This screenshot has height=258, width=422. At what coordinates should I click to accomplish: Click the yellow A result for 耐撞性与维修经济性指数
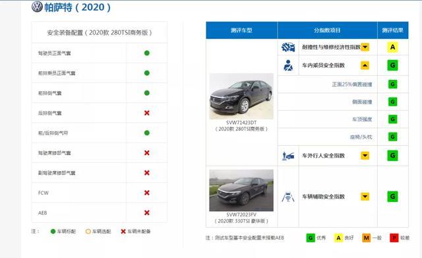click(x=393, y=47)
